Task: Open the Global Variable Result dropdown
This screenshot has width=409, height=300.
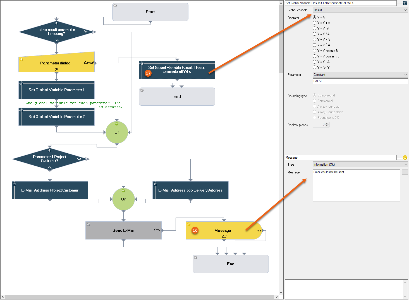Action: click(x=360, y=10)
